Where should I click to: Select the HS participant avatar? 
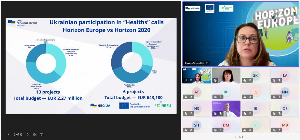(197, 108)
